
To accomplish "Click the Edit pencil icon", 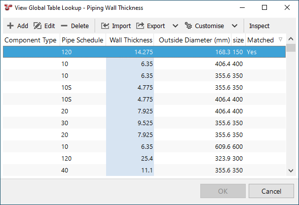I will click(37, 26).
